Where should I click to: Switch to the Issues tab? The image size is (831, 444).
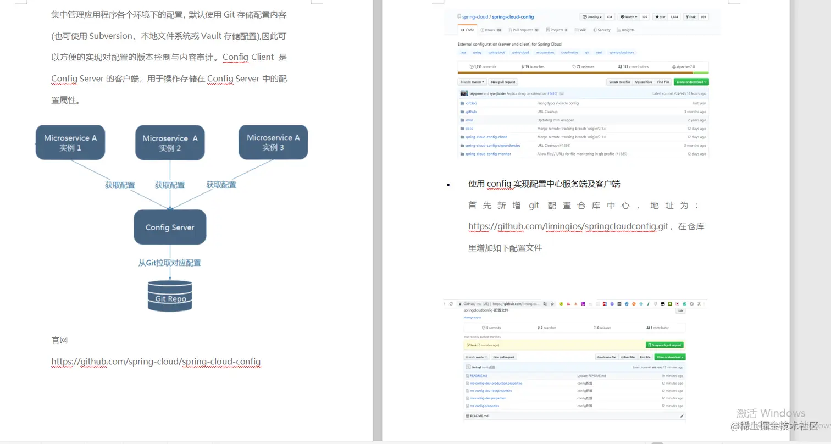point(489,30)
